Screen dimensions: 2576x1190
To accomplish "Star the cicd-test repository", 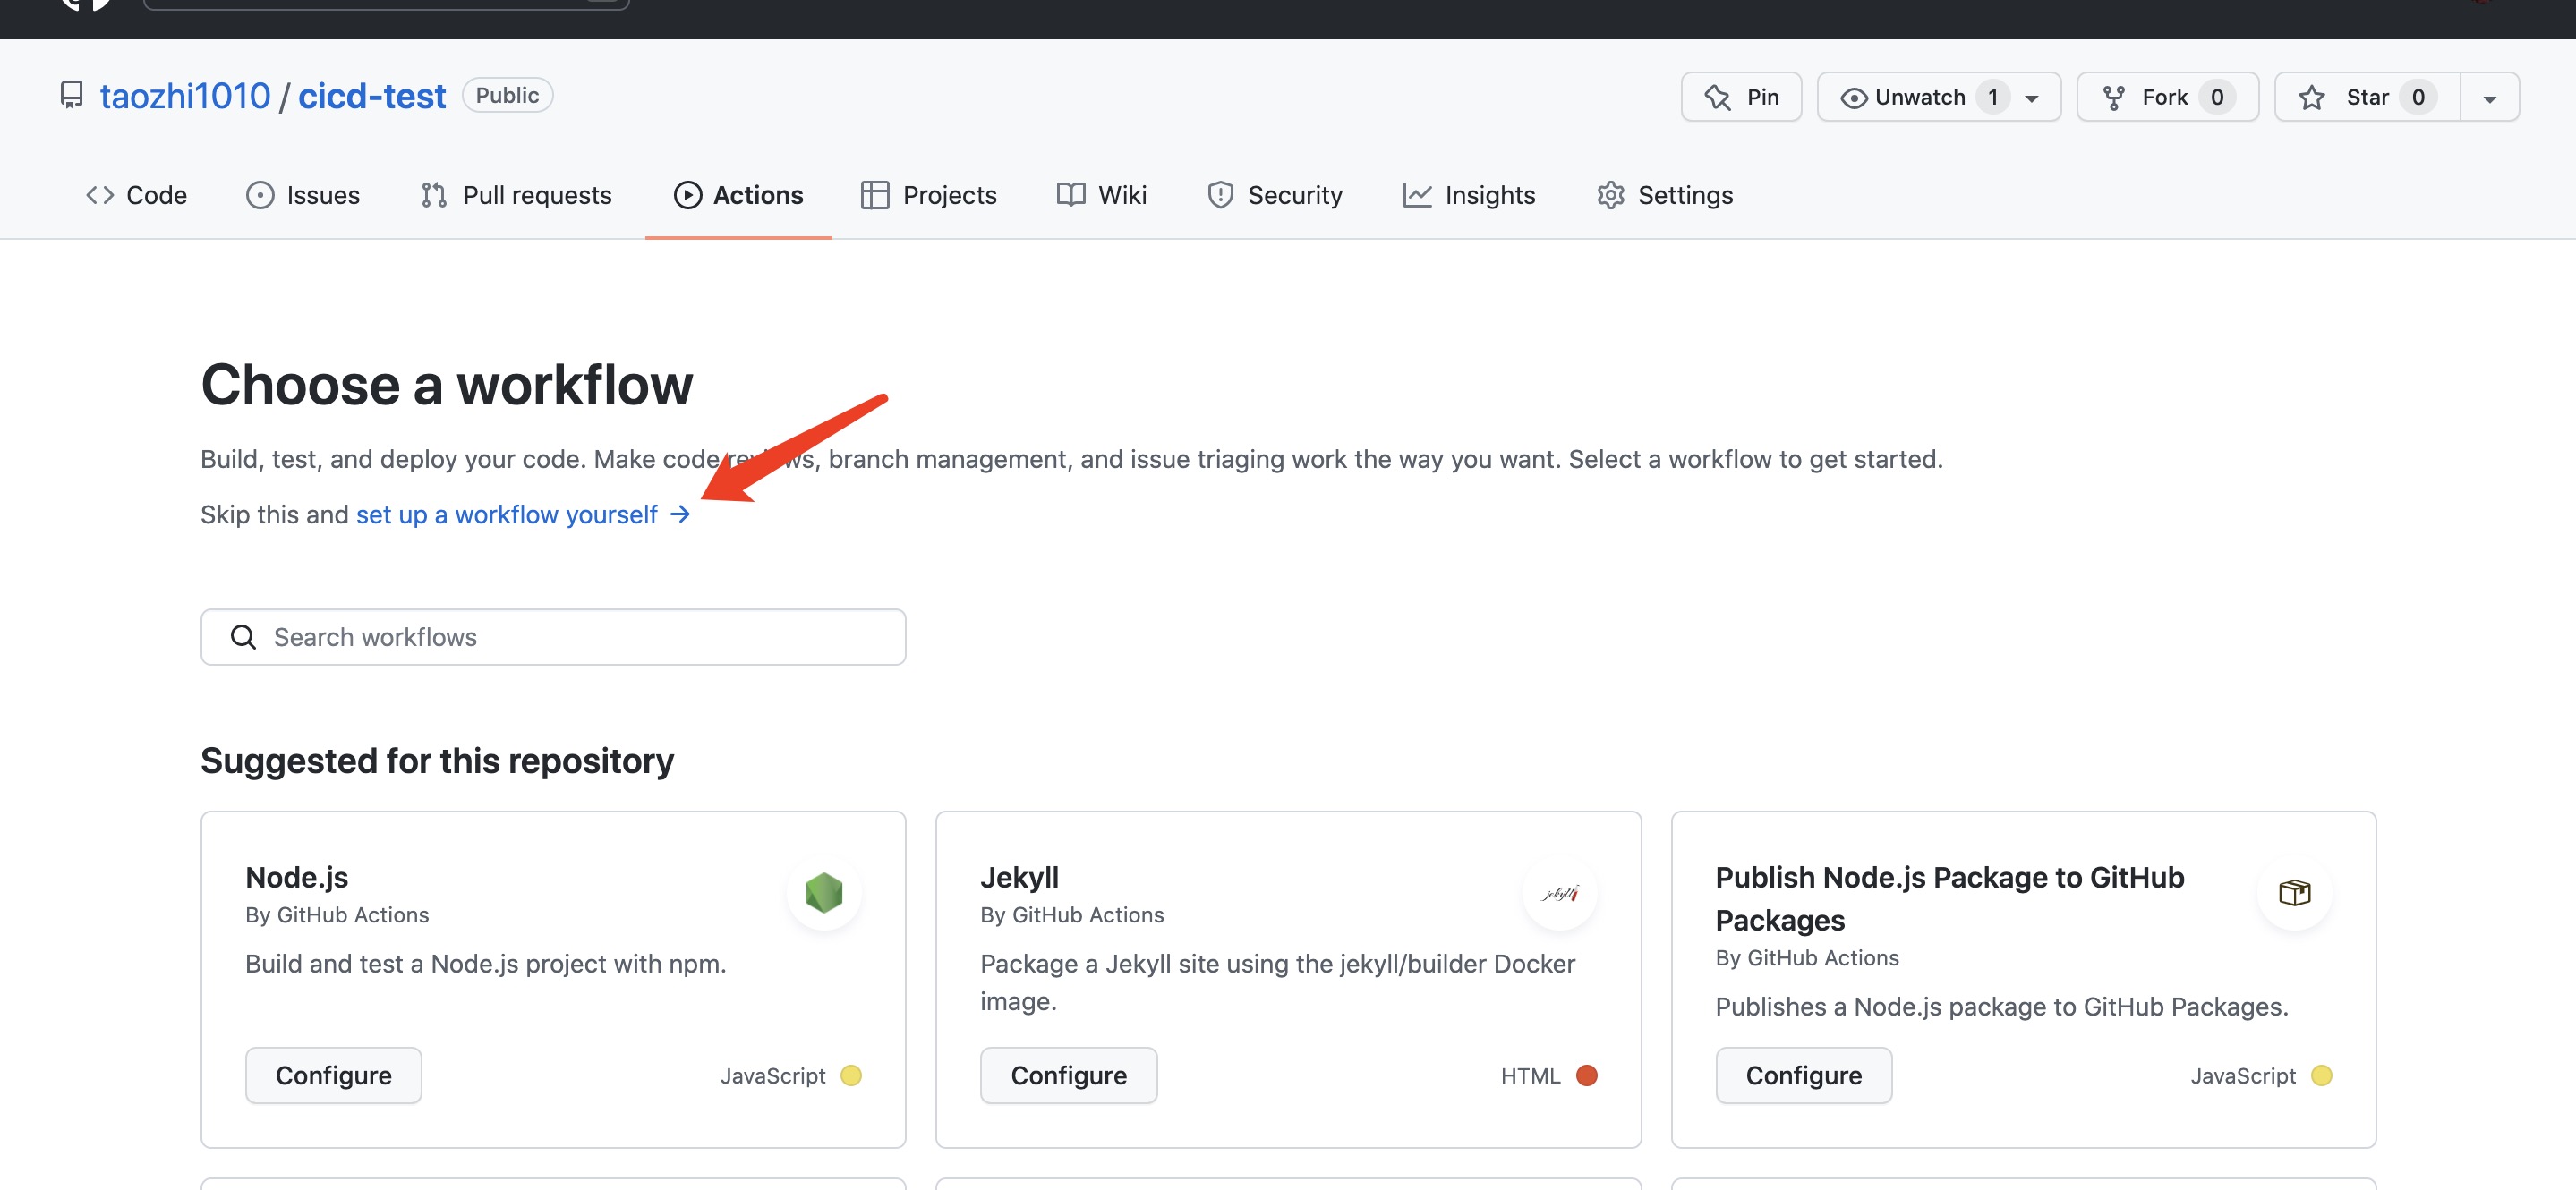I will (x=2366, y=97).
